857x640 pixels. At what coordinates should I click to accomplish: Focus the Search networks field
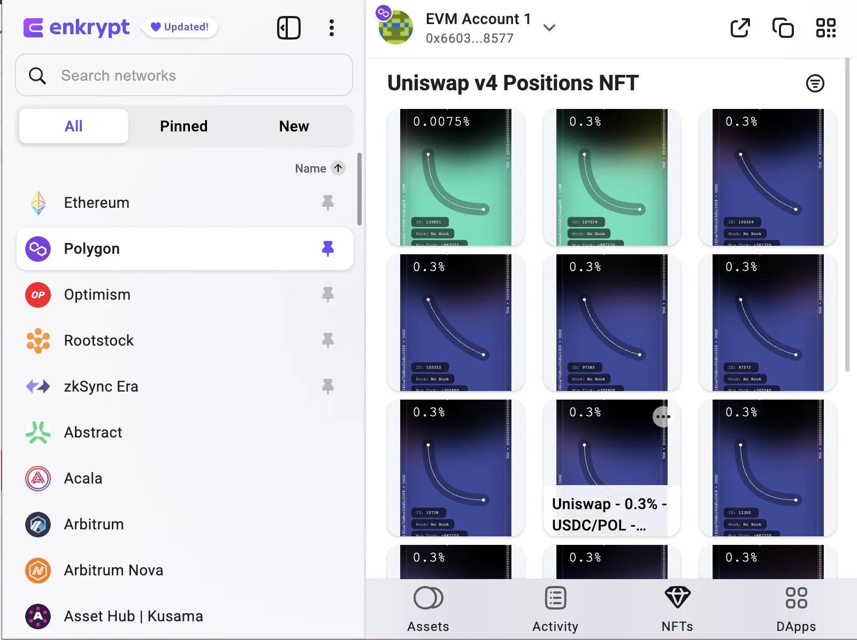click(184, 75)
